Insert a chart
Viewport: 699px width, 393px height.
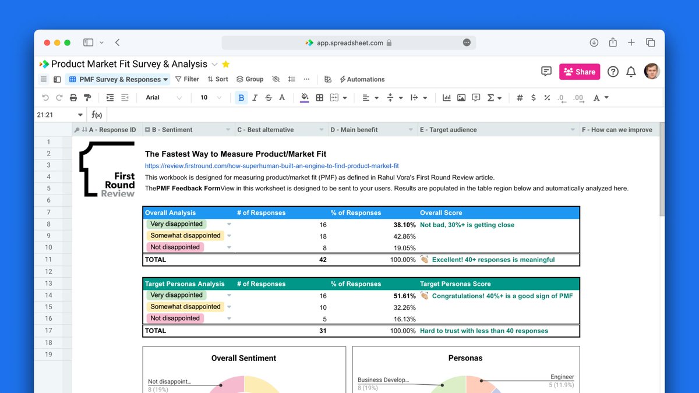447,98
